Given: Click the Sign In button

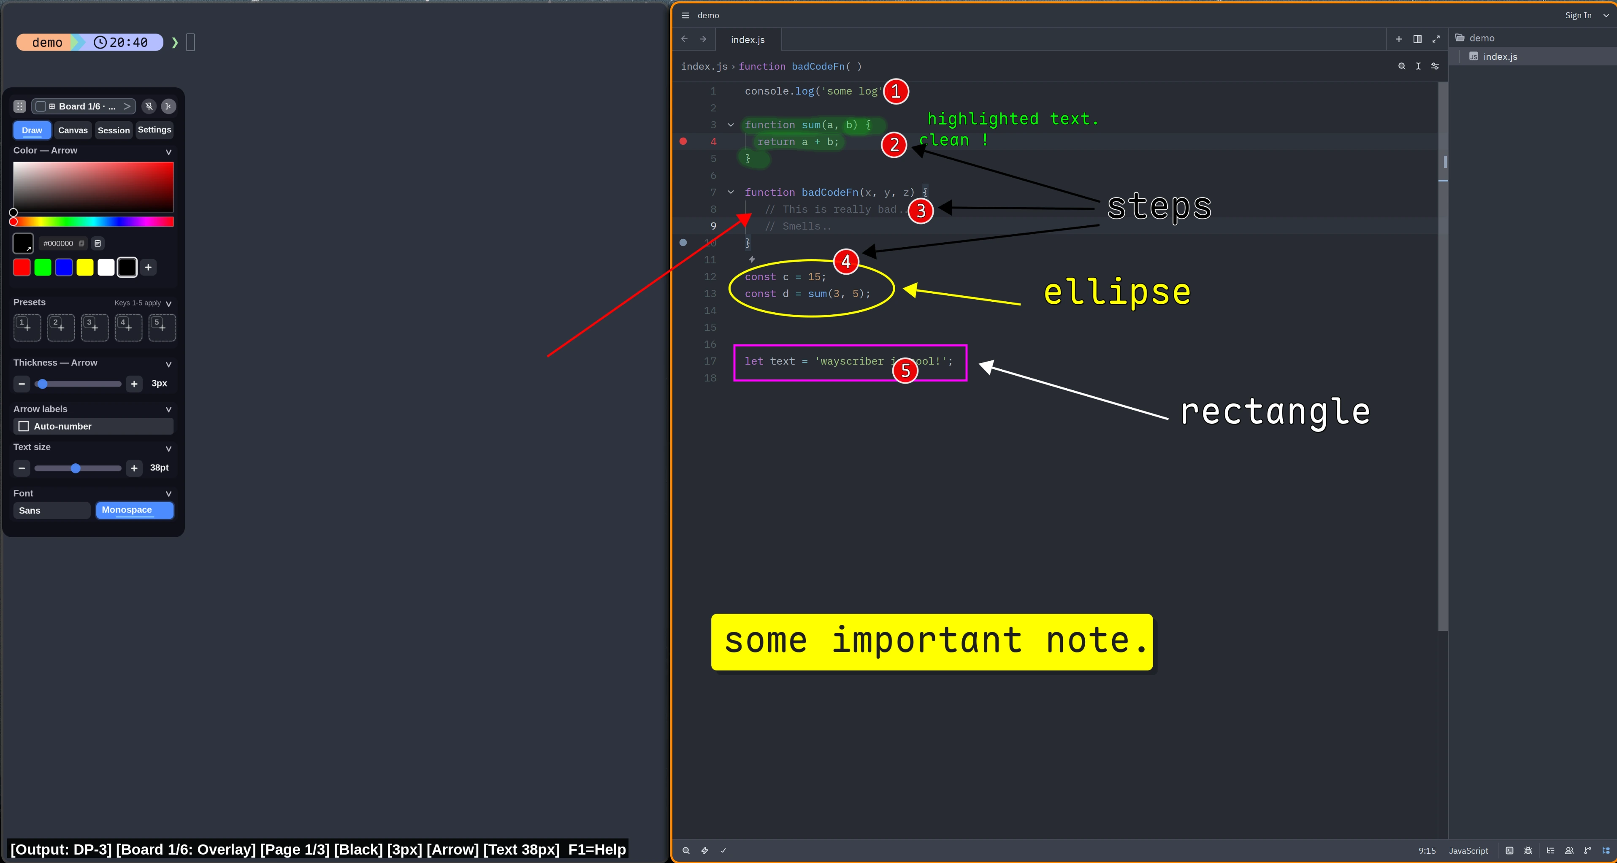Looking at the screenshot, I should [1578, 16].
